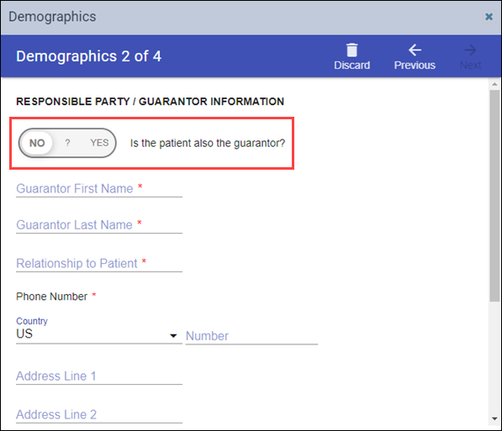Screen dimensions: 502x431
Task: Click the Discard label text
Action: click(x=351, y=66)
